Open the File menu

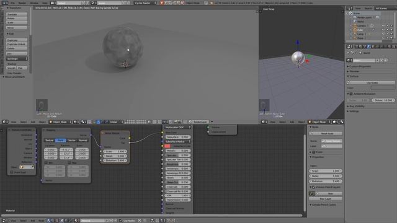(12, 2)
